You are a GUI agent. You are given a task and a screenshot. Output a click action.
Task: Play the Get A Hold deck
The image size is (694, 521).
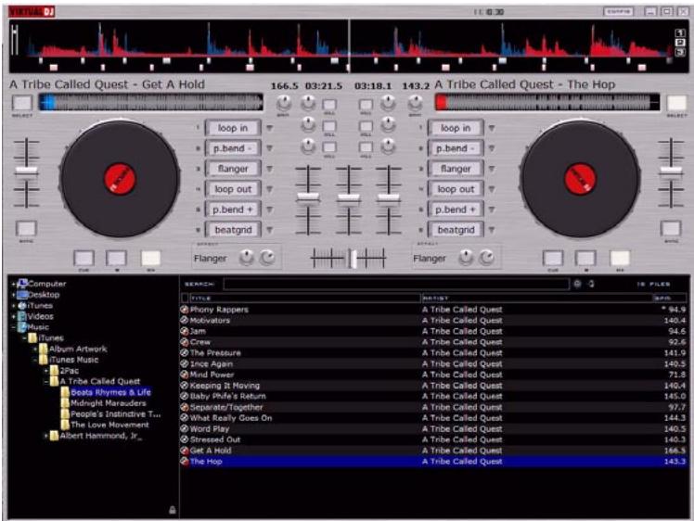150,259
